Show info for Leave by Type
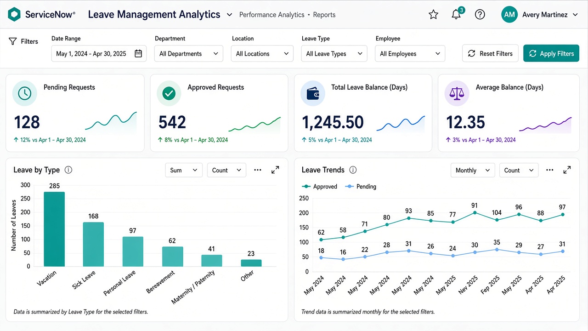The height and width of the screenshot is (331, 588). 68,170
